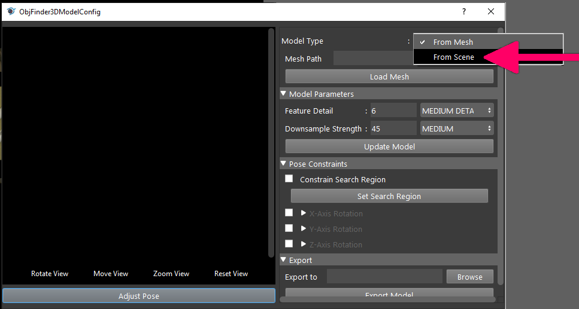Image resolution: width=579 pixels, height=309 pixels.
Task: Click the Load Mesh button
Action: coord(389,77)
